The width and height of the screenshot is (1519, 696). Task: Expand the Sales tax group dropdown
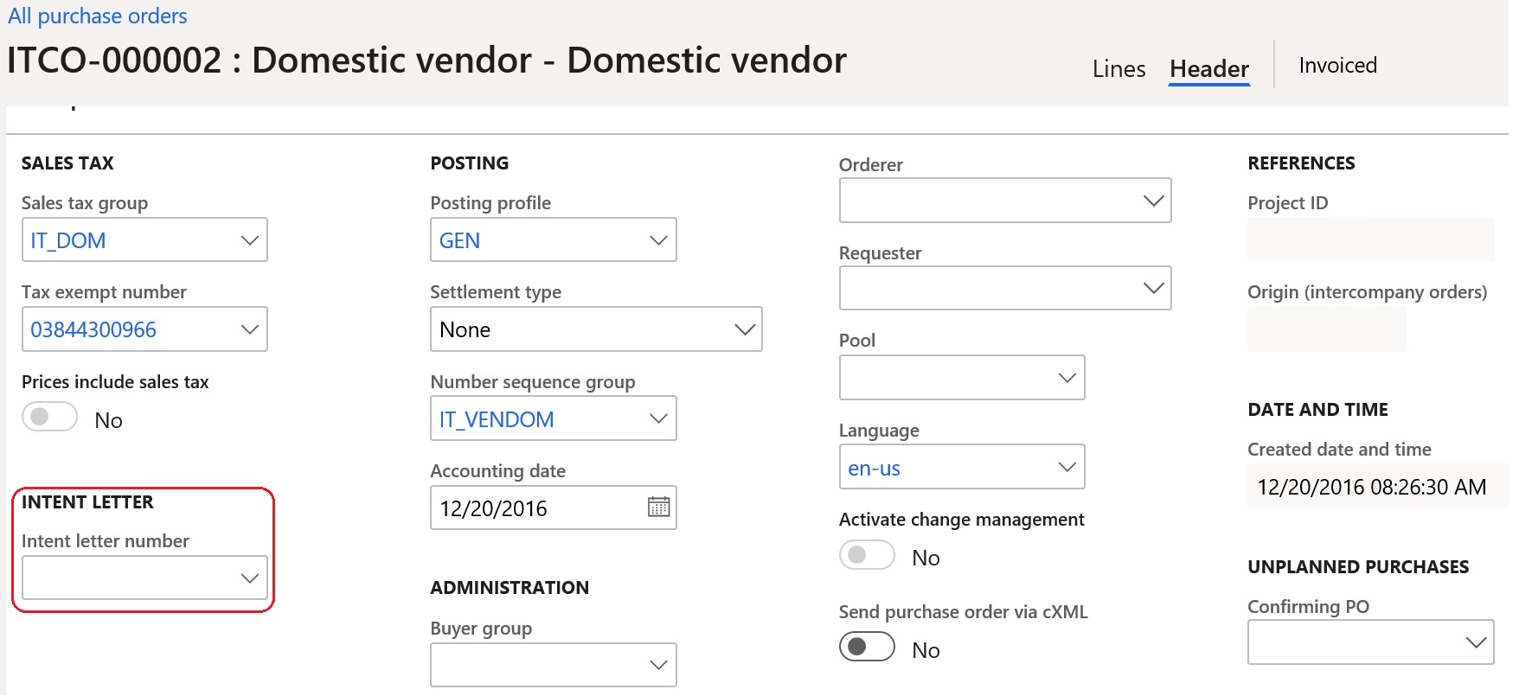coord(249,240)
